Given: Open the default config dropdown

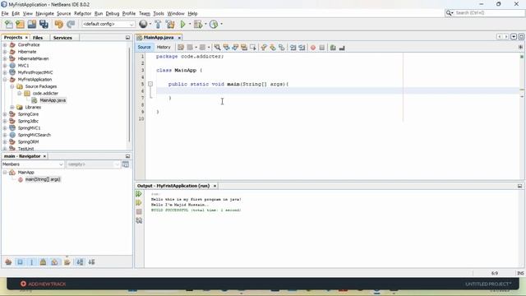Looking at the screenshot, I should [108, 24].
